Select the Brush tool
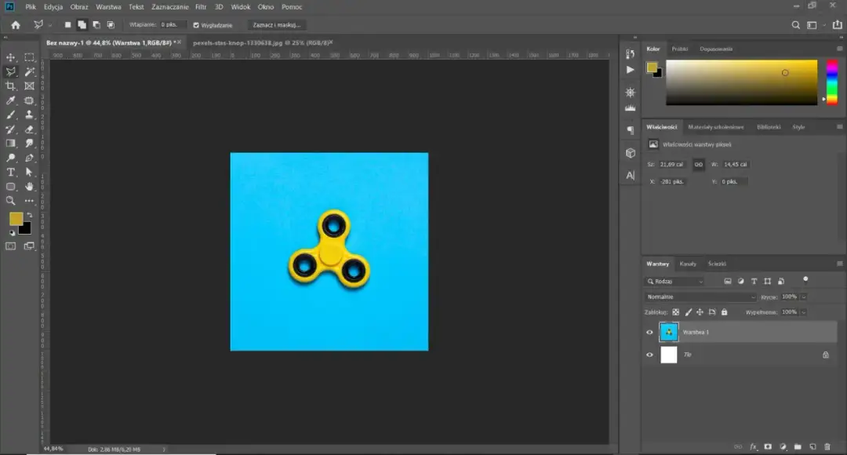847x455 pixels. [x=10, y=112]
